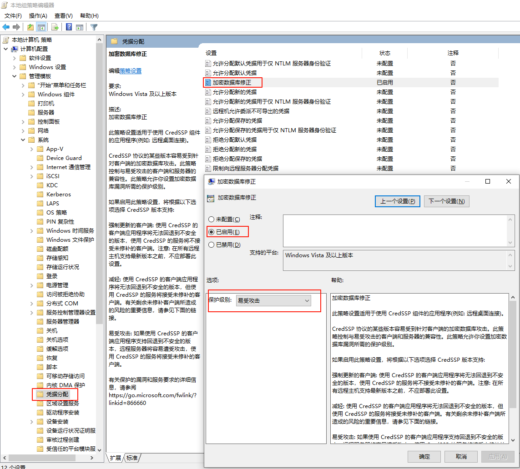This screenshot has height=469, width=520.
Task: Select the 已禁用 radio button
Action: coord(211,245)
